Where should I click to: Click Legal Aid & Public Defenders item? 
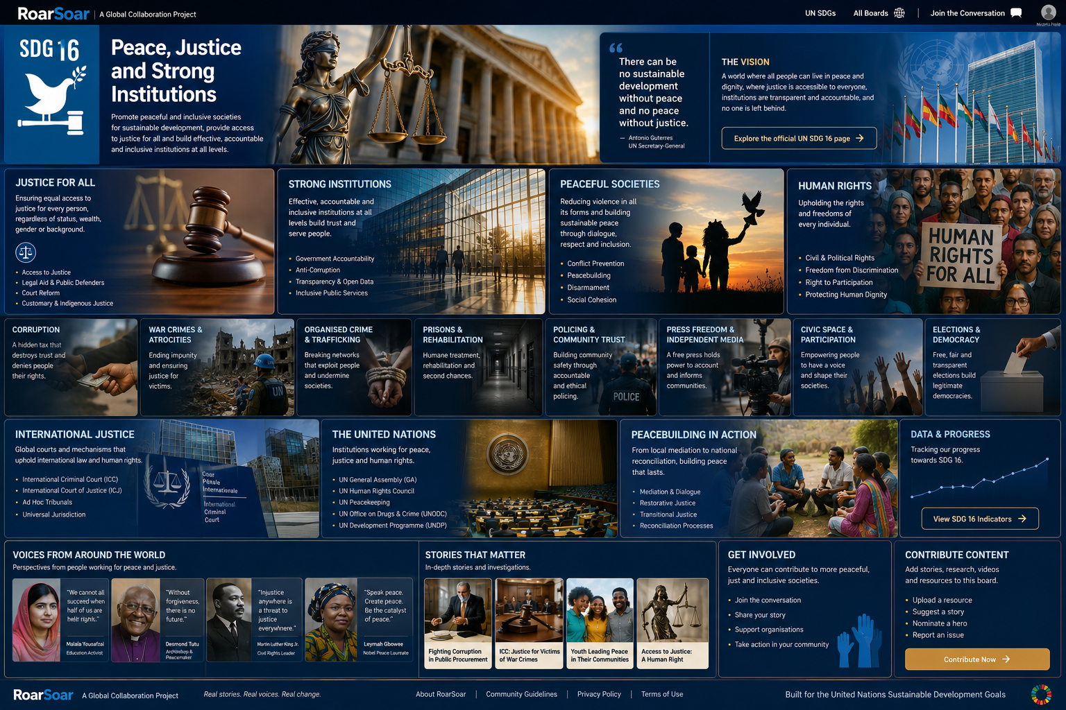pyautogui.click(x=63, y=283)
